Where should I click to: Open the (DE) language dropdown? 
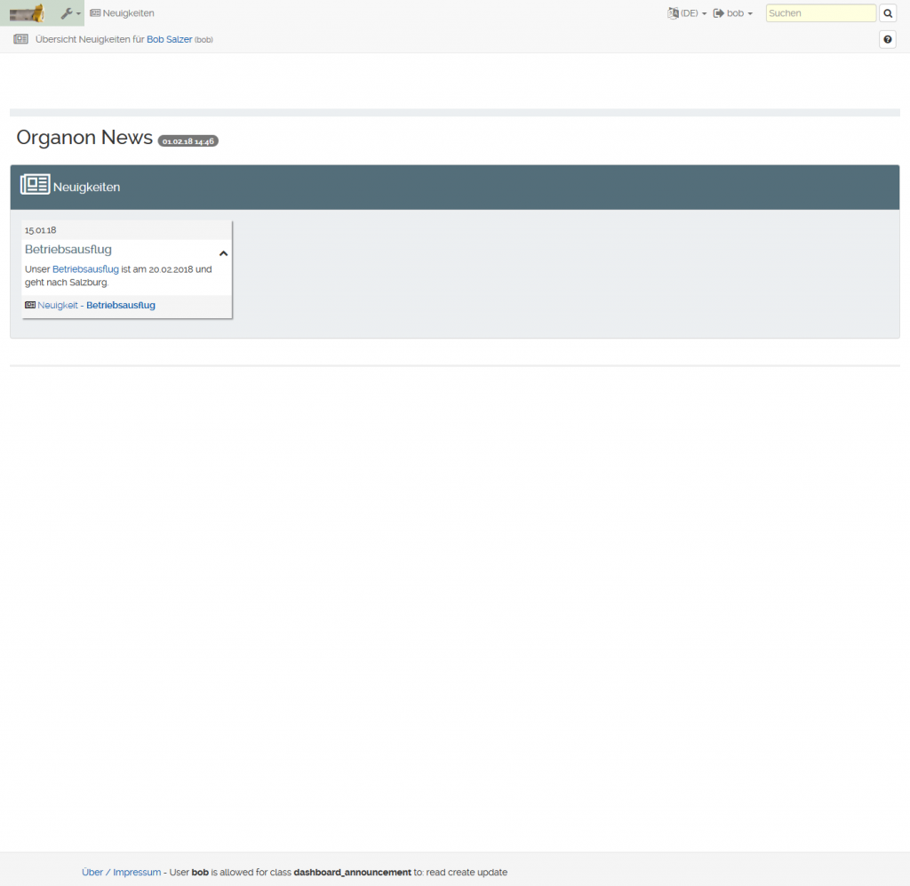[687, 13]
